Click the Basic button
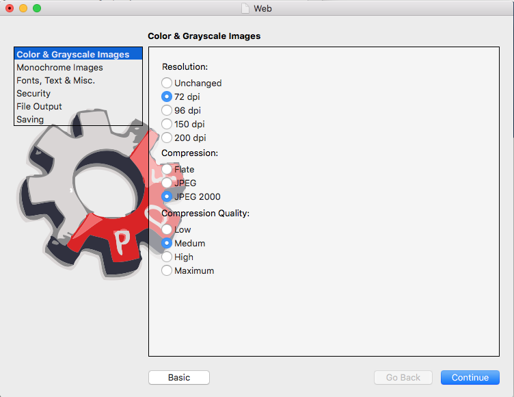Screen dimensions: 514x397 pos(179,377)
